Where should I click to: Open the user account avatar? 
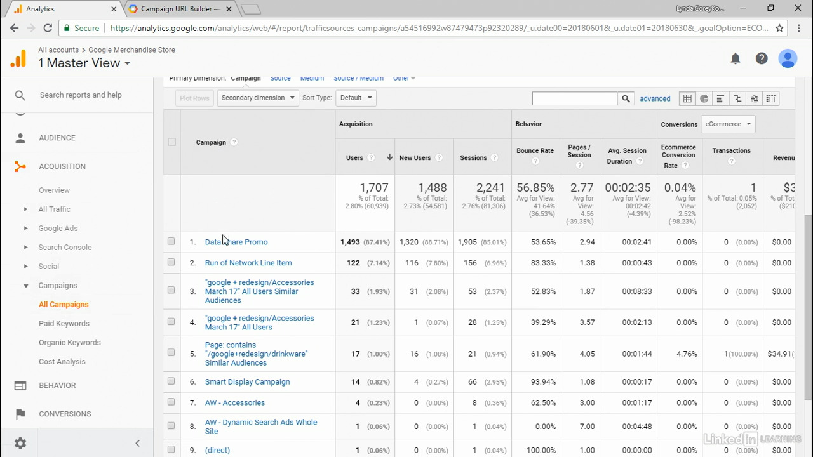pyautogui.click(x=788, y=58)
